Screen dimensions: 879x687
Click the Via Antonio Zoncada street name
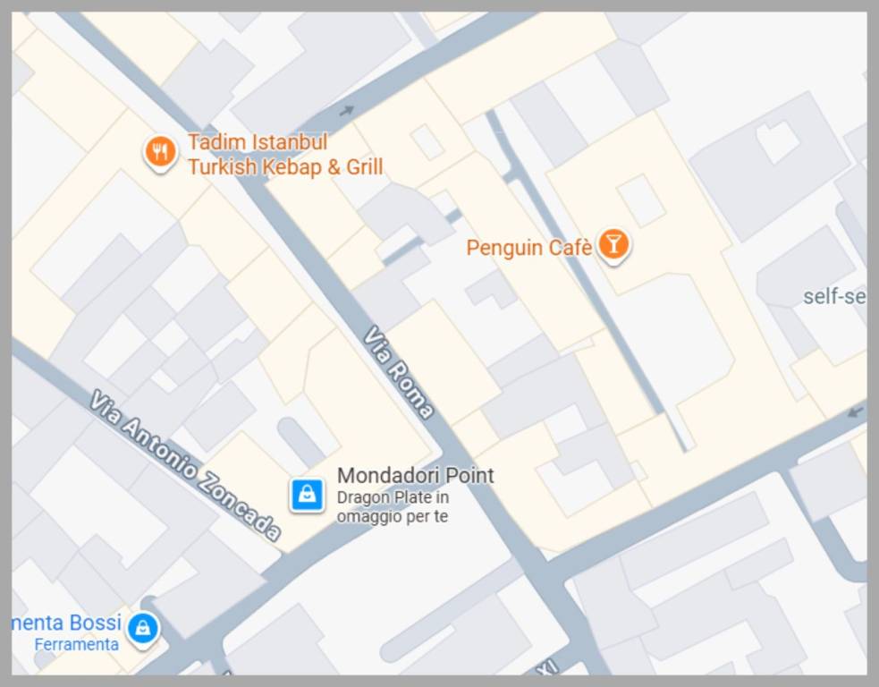(x=185, y=465)
